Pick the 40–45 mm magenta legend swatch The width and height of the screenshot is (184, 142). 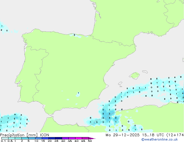tap(79, 138)
